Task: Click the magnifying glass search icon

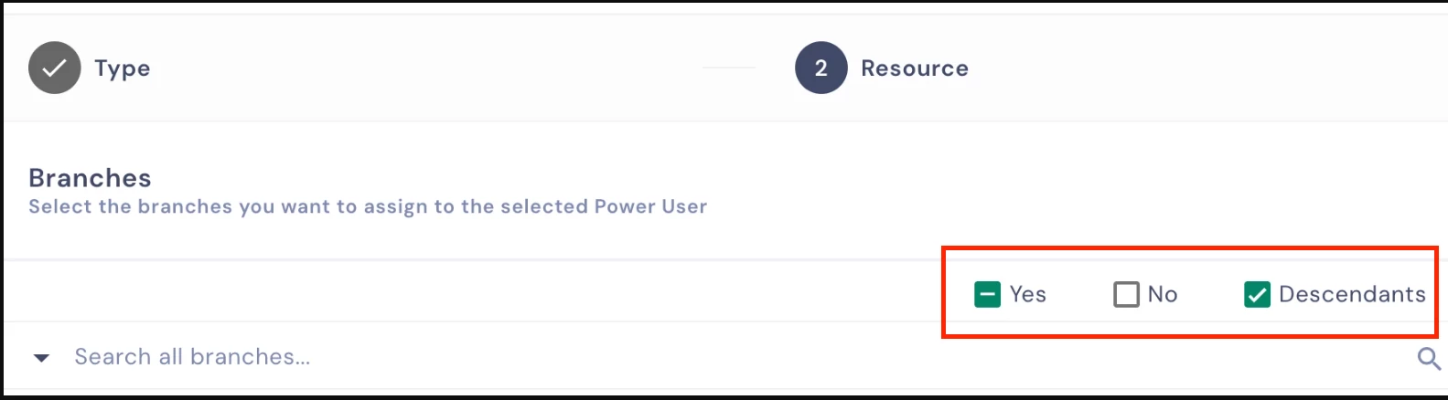Action: [1428, 358]
